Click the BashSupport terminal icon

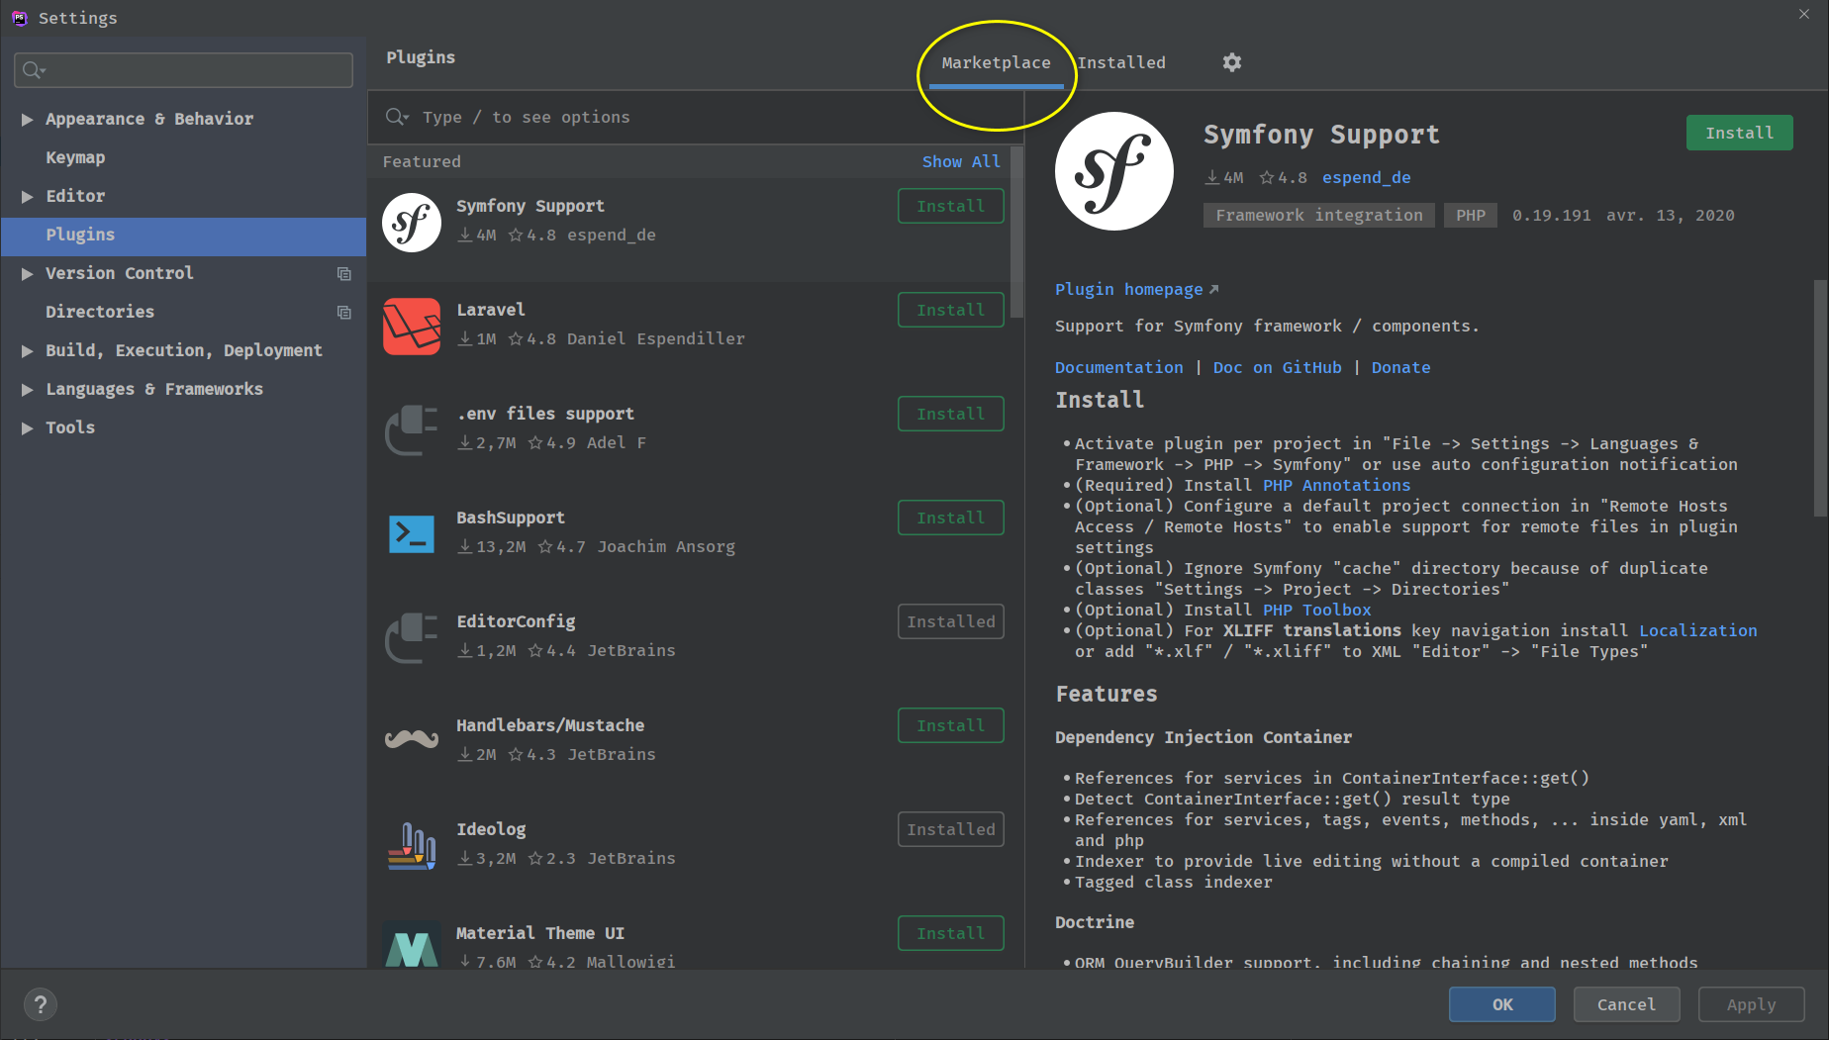412,534
